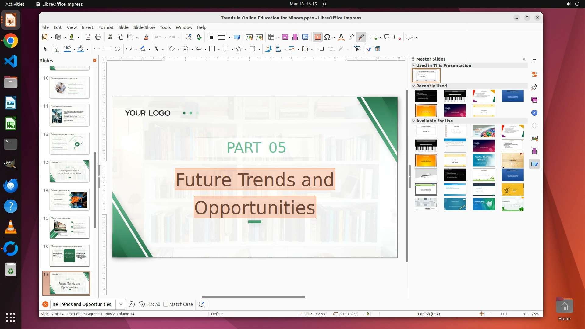Click the Crop Image tool icon
Screen dimensions: 585x329
pos(331,49)
